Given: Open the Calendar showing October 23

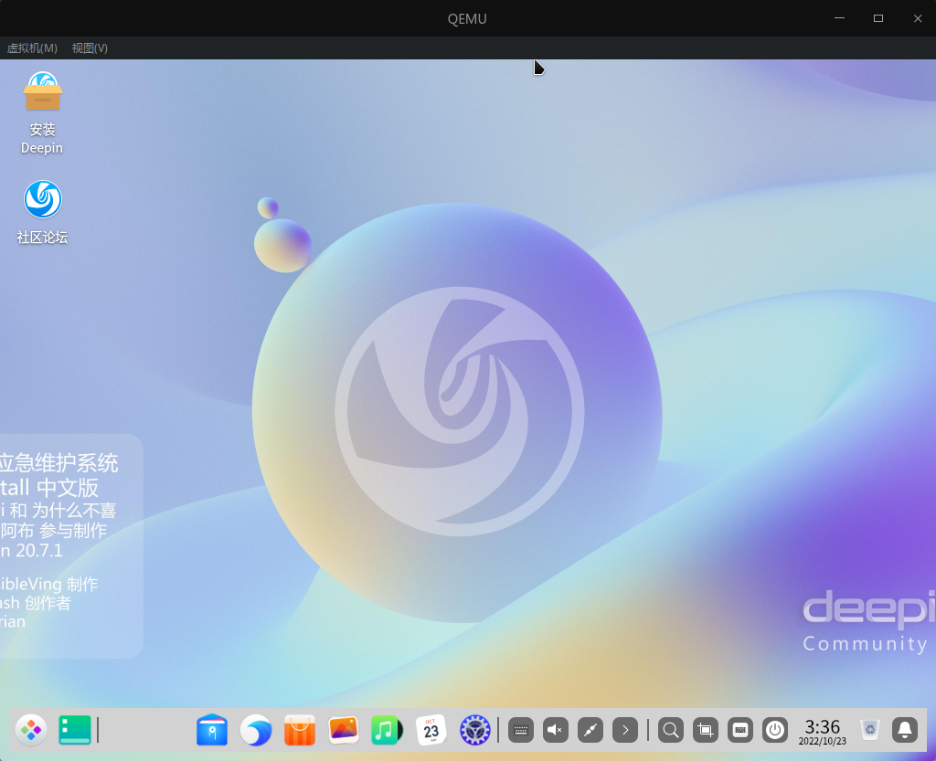Looking at the screenshot, I should coord(431,730).
